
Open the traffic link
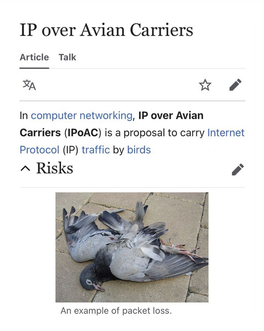pos(96,150)
